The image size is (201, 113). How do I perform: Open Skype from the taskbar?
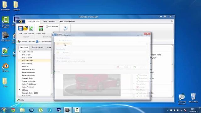click(x=50, y=110)
